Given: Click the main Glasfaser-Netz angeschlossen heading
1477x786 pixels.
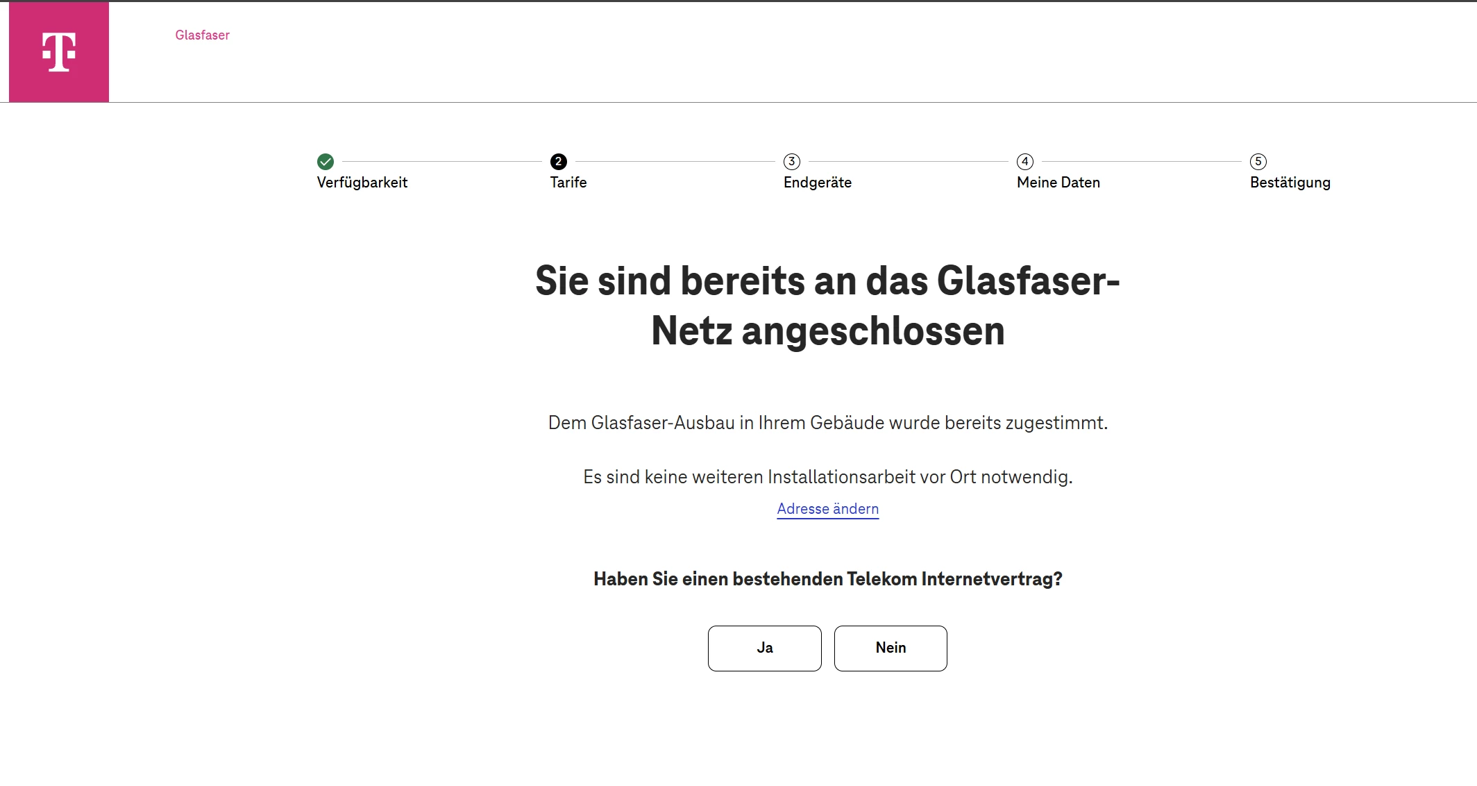Looking at the screenshot, I should (x=827, y=306).
